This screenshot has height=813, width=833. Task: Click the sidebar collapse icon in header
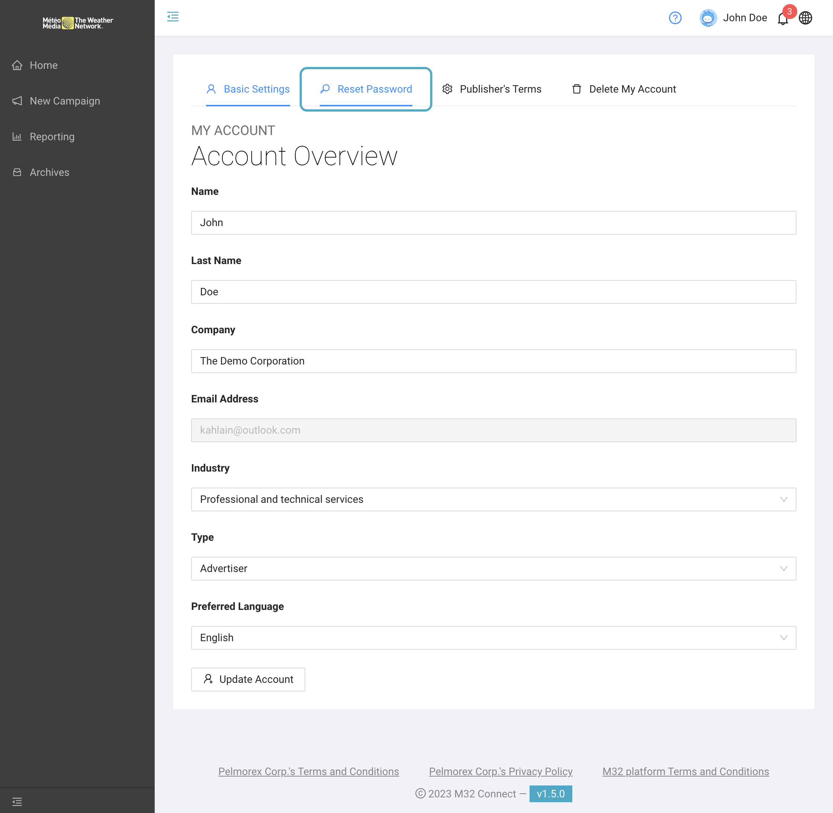click(x=173, y=17)
